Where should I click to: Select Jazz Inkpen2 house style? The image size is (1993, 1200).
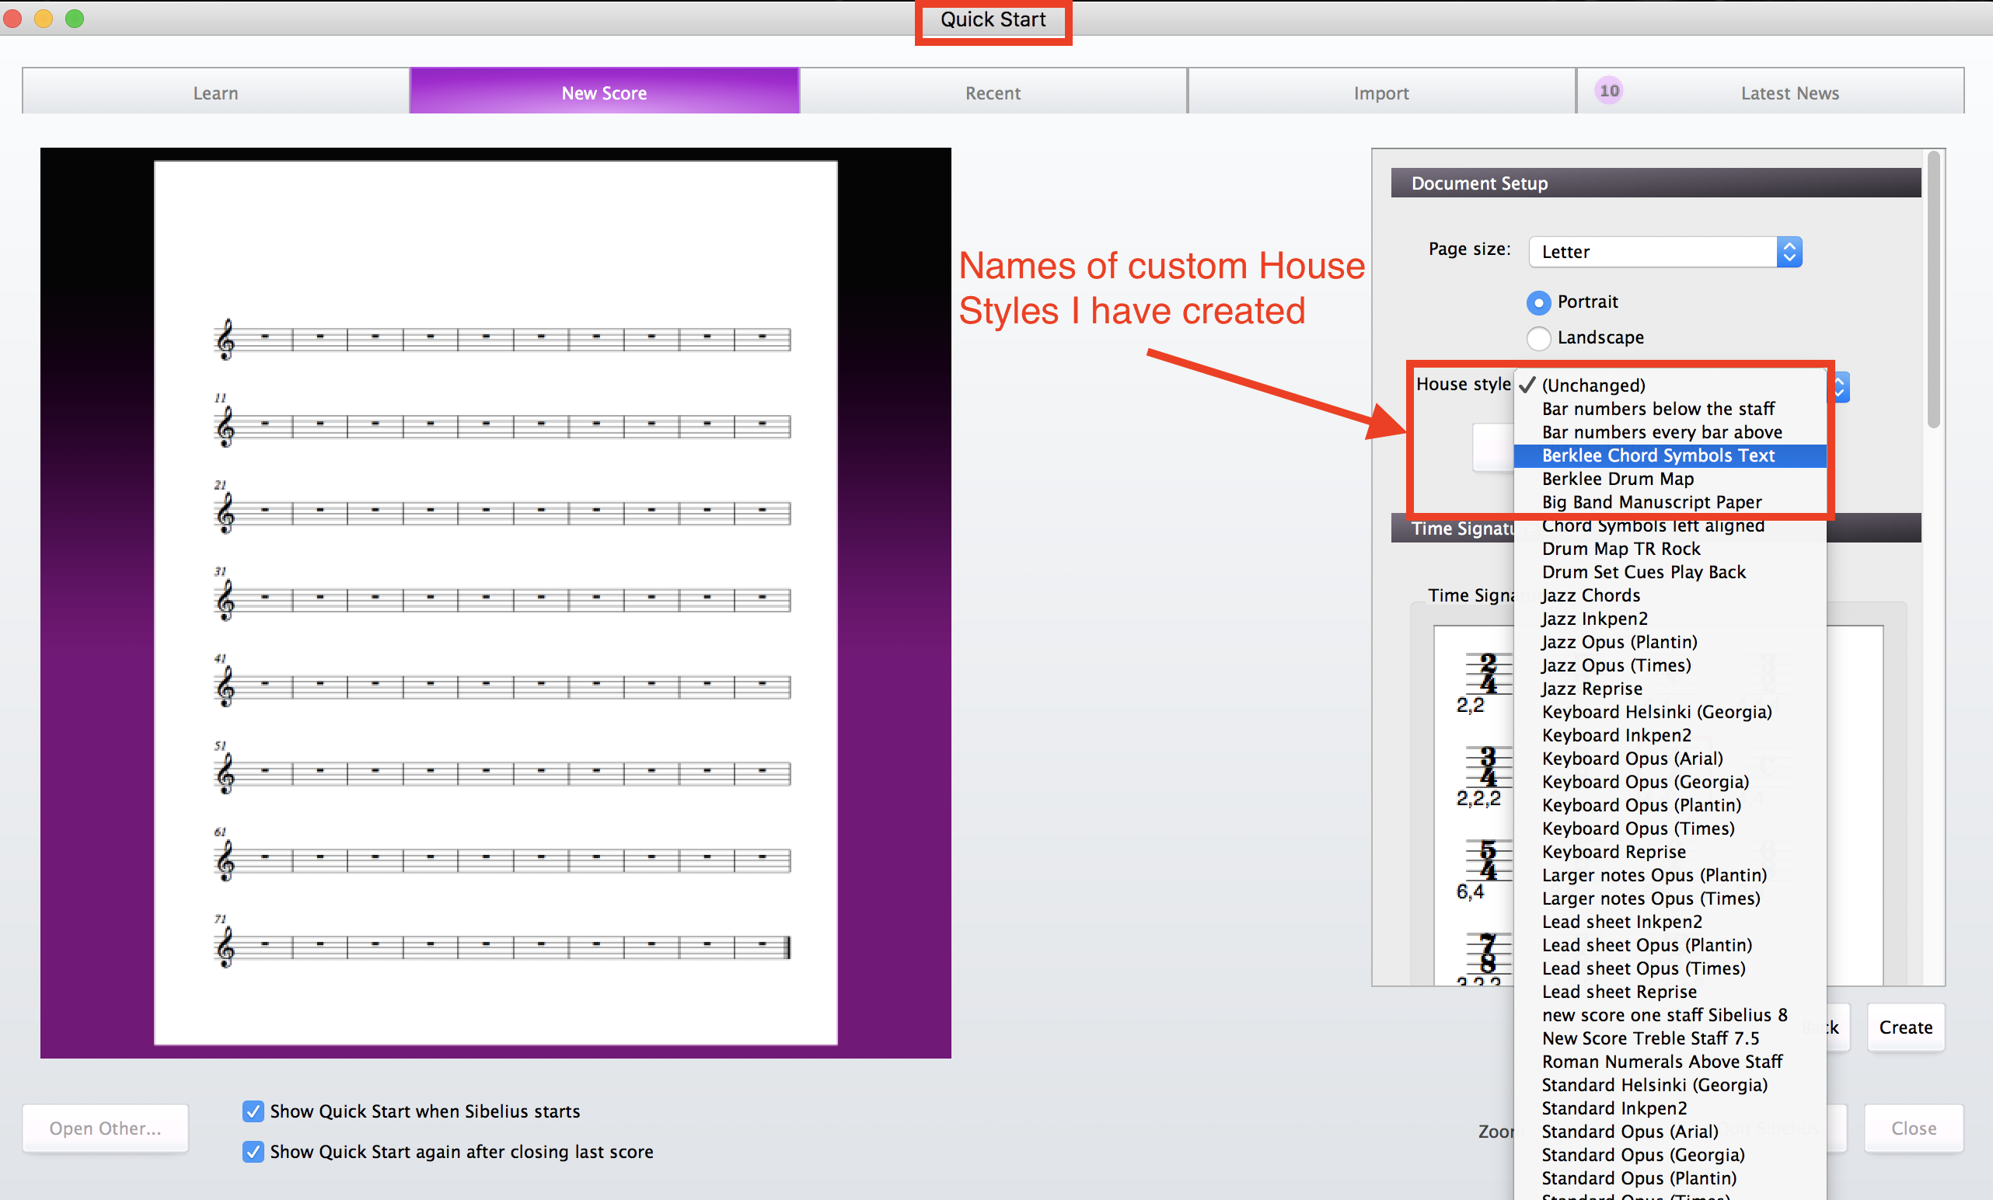[x=1593, y=619]
